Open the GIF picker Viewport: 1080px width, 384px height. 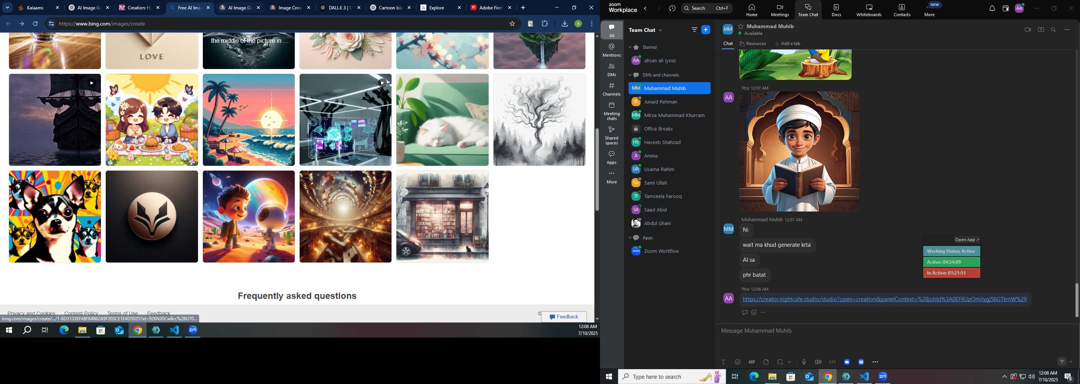click(x=752, y=362)
